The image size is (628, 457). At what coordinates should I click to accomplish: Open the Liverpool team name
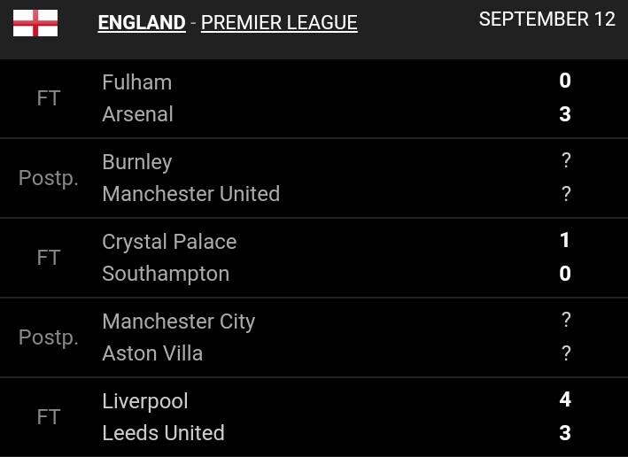coord(145,402)
